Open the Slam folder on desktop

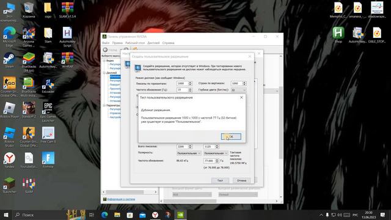[48, 35]
